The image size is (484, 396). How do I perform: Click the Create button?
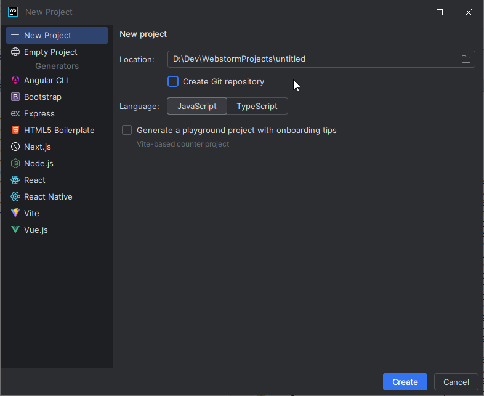(x=405, y=382)
